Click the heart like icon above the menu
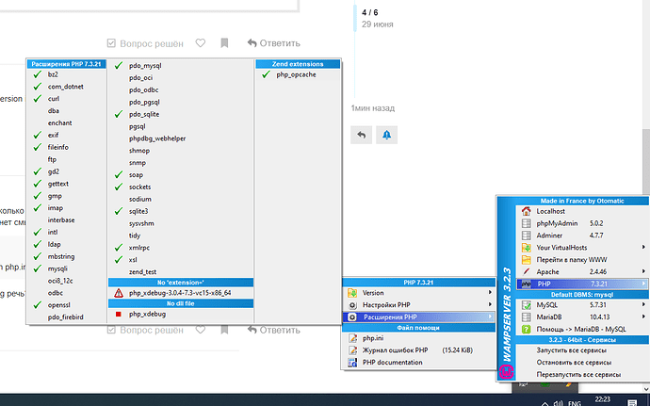The image size is (650, 406). [x=201, y=42]
